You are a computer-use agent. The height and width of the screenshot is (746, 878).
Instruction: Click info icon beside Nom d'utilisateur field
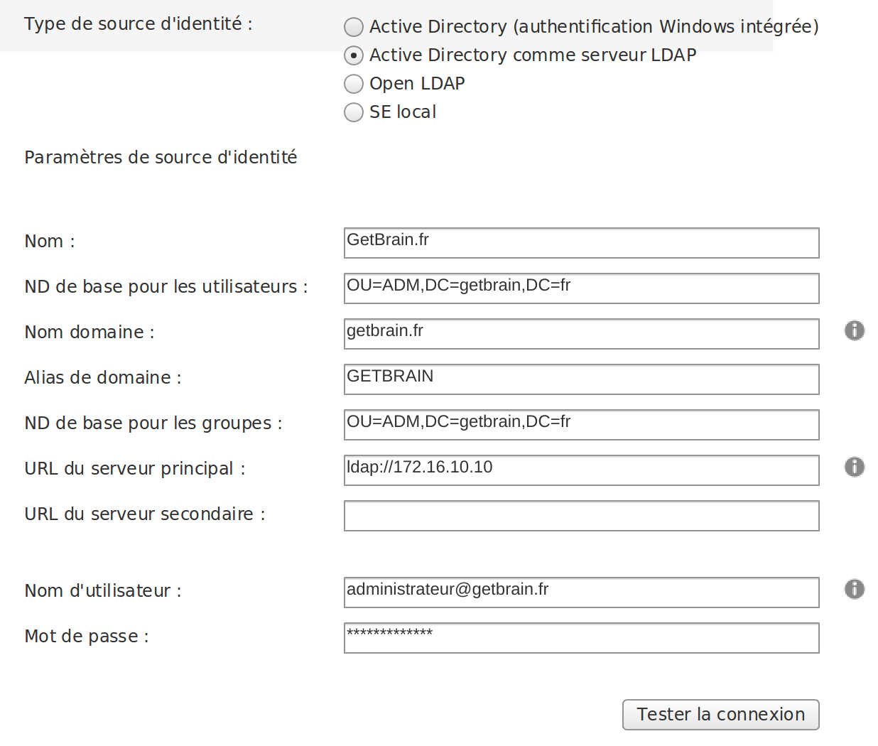tap(855, 589)
